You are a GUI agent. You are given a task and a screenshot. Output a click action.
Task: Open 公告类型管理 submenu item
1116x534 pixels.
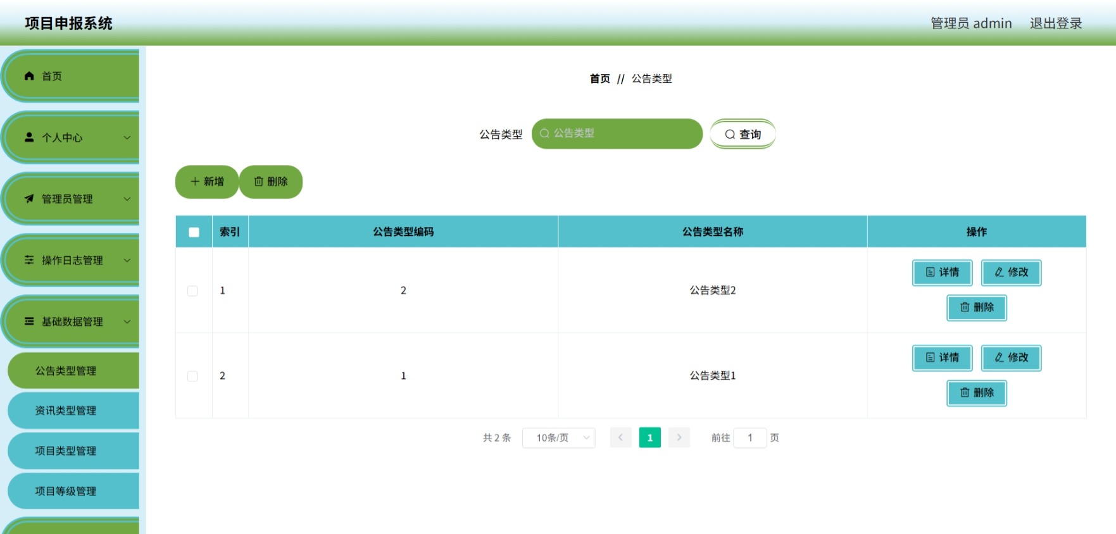[73, 371]
